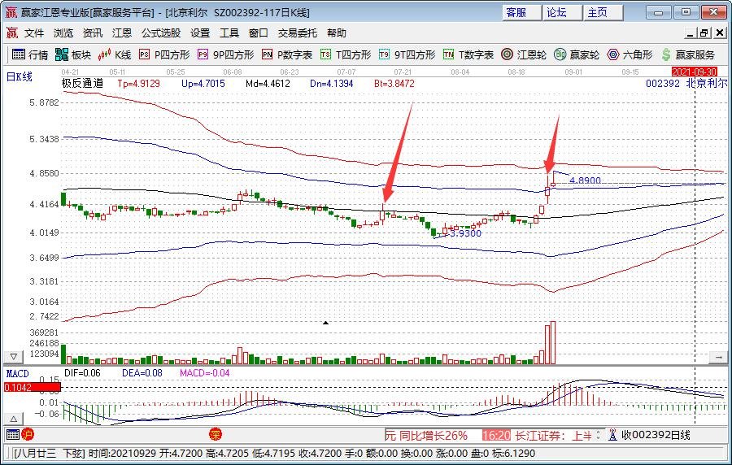
Task: Open the 设置 menu
Action: (x=200, y=33)
